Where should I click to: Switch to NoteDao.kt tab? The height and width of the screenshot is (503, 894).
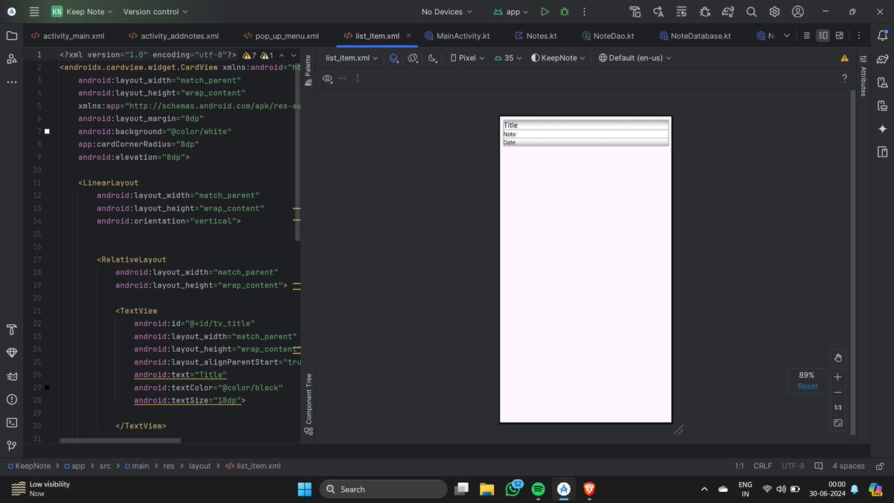point(607,35)
